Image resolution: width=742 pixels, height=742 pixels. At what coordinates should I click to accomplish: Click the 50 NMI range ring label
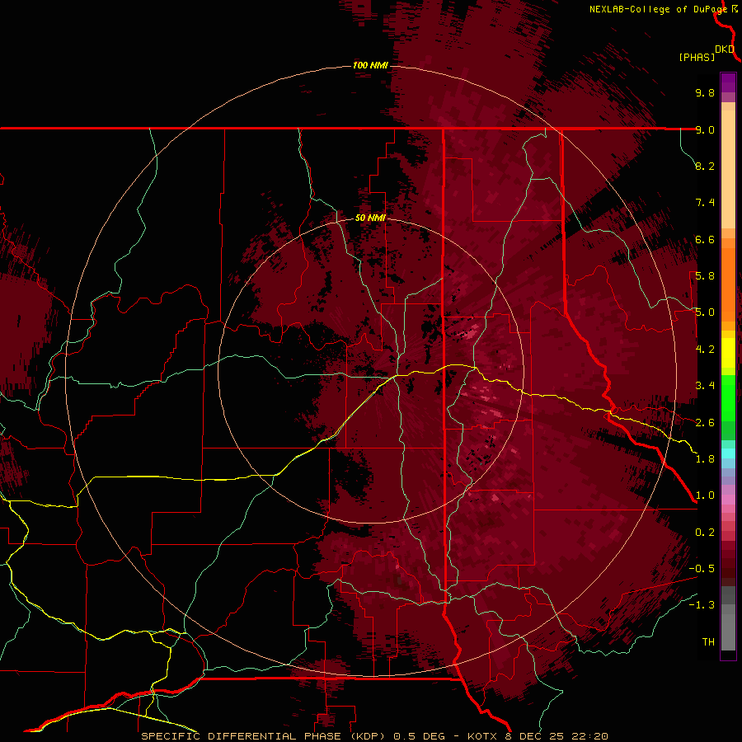click(x=370, y=218)
